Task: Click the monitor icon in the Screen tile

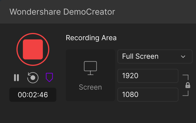Action: tap(90, 68)
